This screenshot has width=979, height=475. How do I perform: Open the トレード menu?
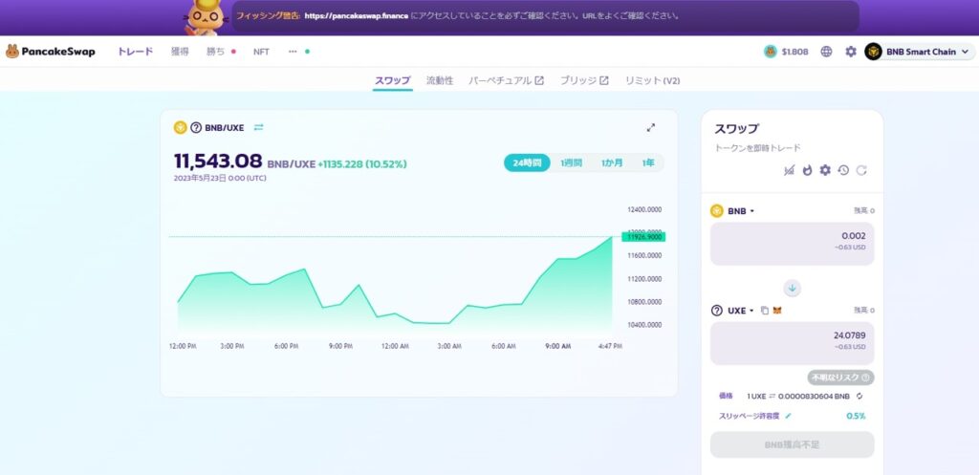(x=136, y=52)
